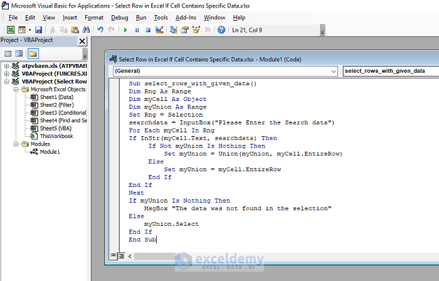Toggle Folders view in Project pane

pyautogui.click(x=33, y=53)
